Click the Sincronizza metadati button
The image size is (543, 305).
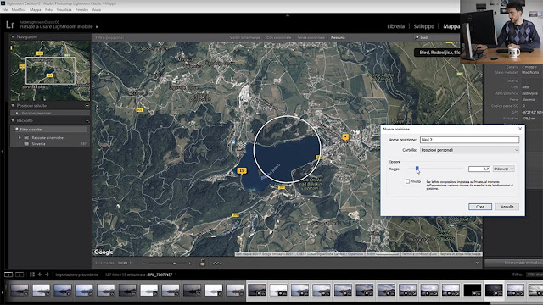click(514, 263)
